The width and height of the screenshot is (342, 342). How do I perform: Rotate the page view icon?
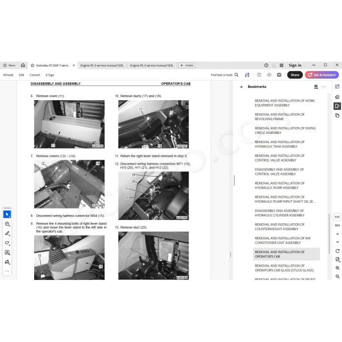337,251
